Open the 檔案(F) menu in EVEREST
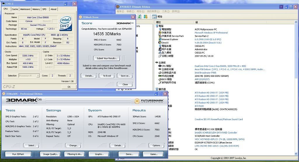 click(x=120, y=11)
